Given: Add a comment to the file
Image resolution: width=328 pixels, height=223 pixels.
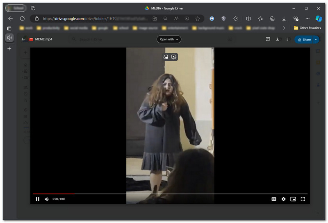Looking at the screenshot, I should (268, 39).
